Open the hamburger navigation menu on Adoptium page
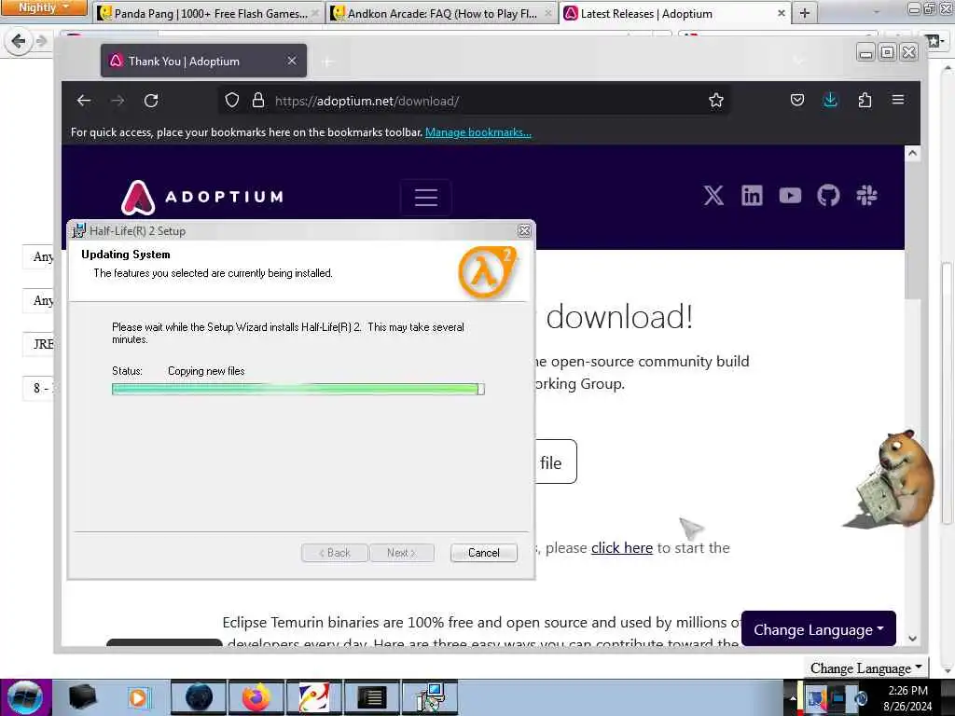The width and height of the screenshot is (955, 716). [x=425, y=198]
